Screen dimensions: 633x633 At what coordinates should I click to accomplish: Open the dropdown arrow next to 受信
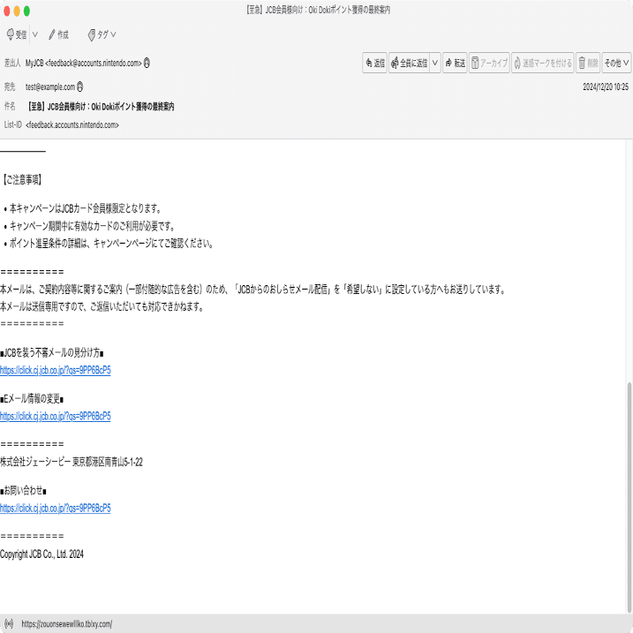(x=35, y=34)
